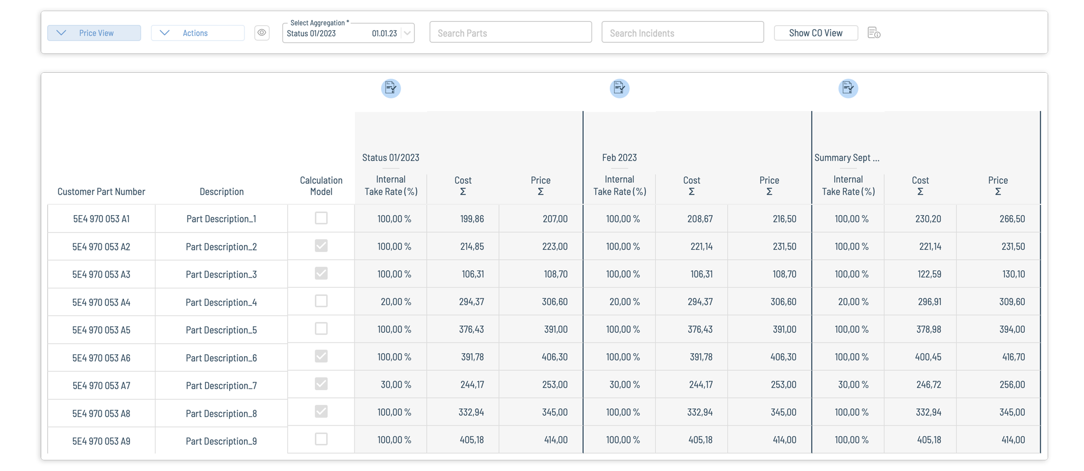Image resolution: width=1084 pixels, height=471 pixels.
Task: Open the list settings icon beside Show CO View
Action: tap(874, 33)
